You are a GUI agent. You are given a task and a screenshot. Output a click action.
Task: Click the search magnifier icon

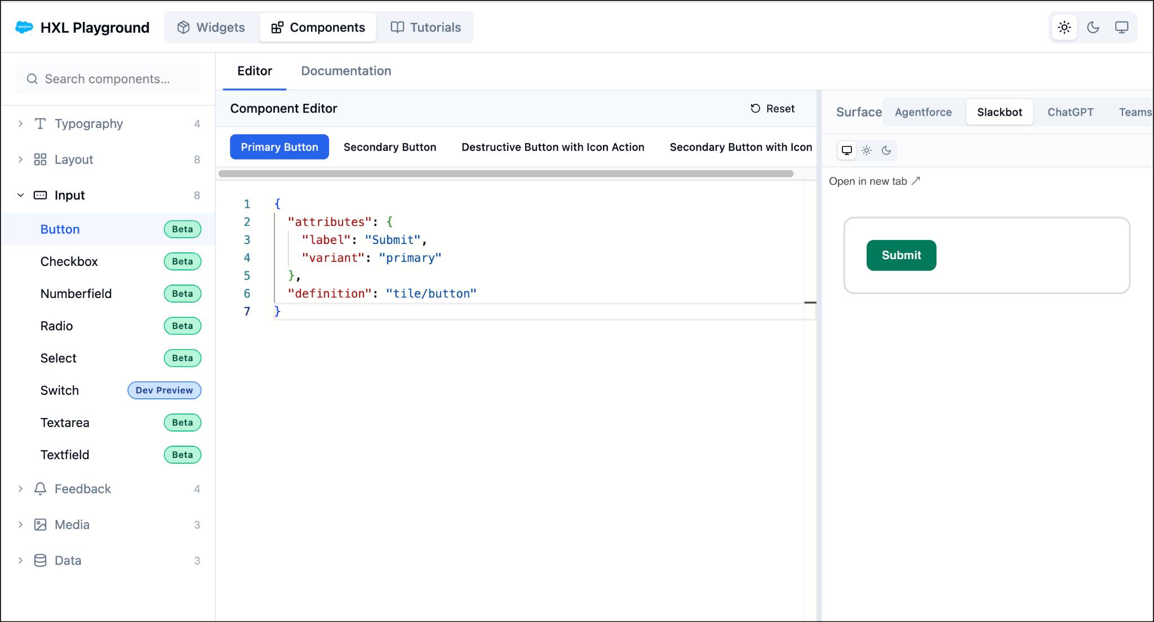click(x=32, y=79)
